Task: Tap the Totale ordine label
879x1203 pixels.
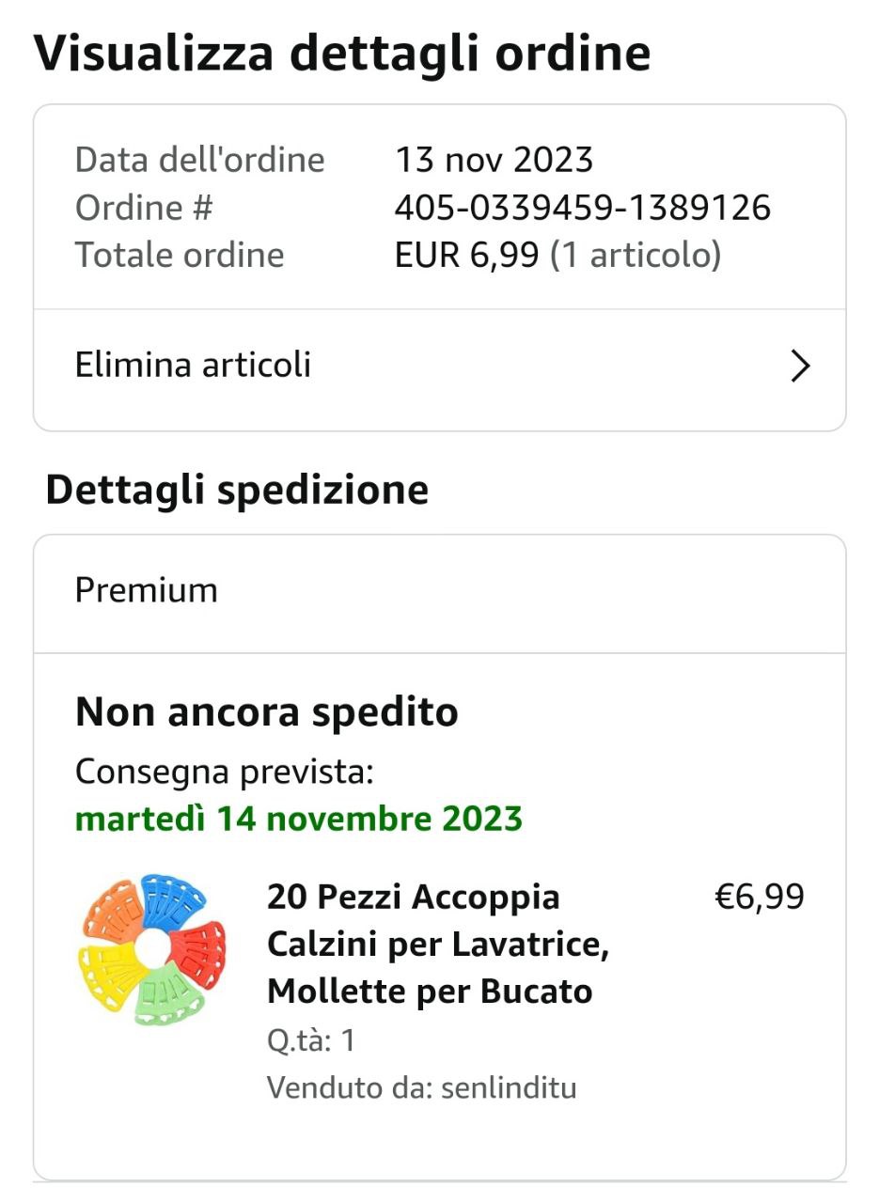Action: click(180, 255)
